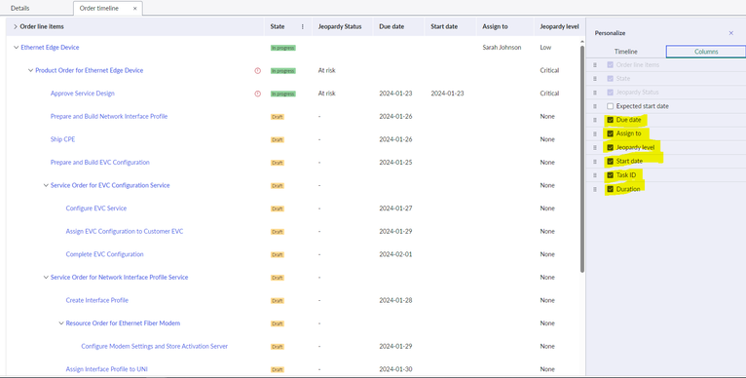Open Prepare and Build EVC Configuration link

coord(100,163)
